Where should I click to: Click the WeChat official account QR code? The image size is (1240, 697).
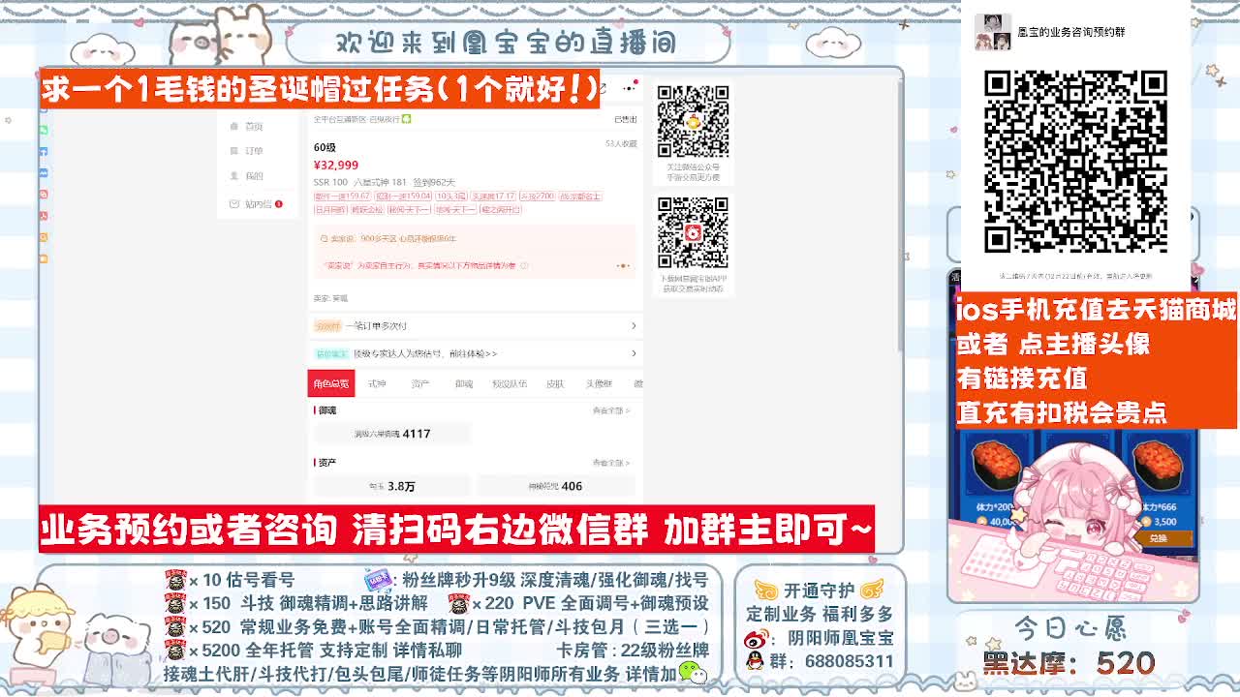(694, 121)
